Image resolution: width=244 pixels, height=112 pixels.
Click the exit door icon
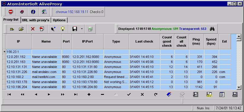click(44, 12)
